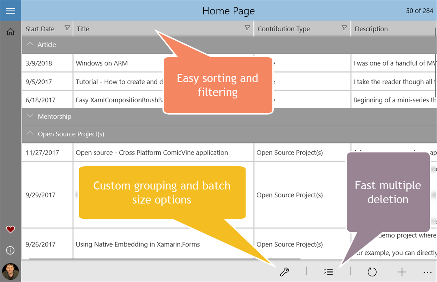Click the red heart icon in sidebar
Image resolution: width=437 pixels, height=282 pixels.
[10, 229]
